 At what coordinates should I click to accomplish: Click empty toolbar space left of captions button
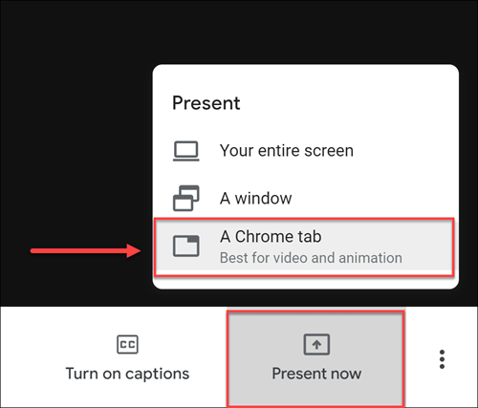click(x=31, y=356)
